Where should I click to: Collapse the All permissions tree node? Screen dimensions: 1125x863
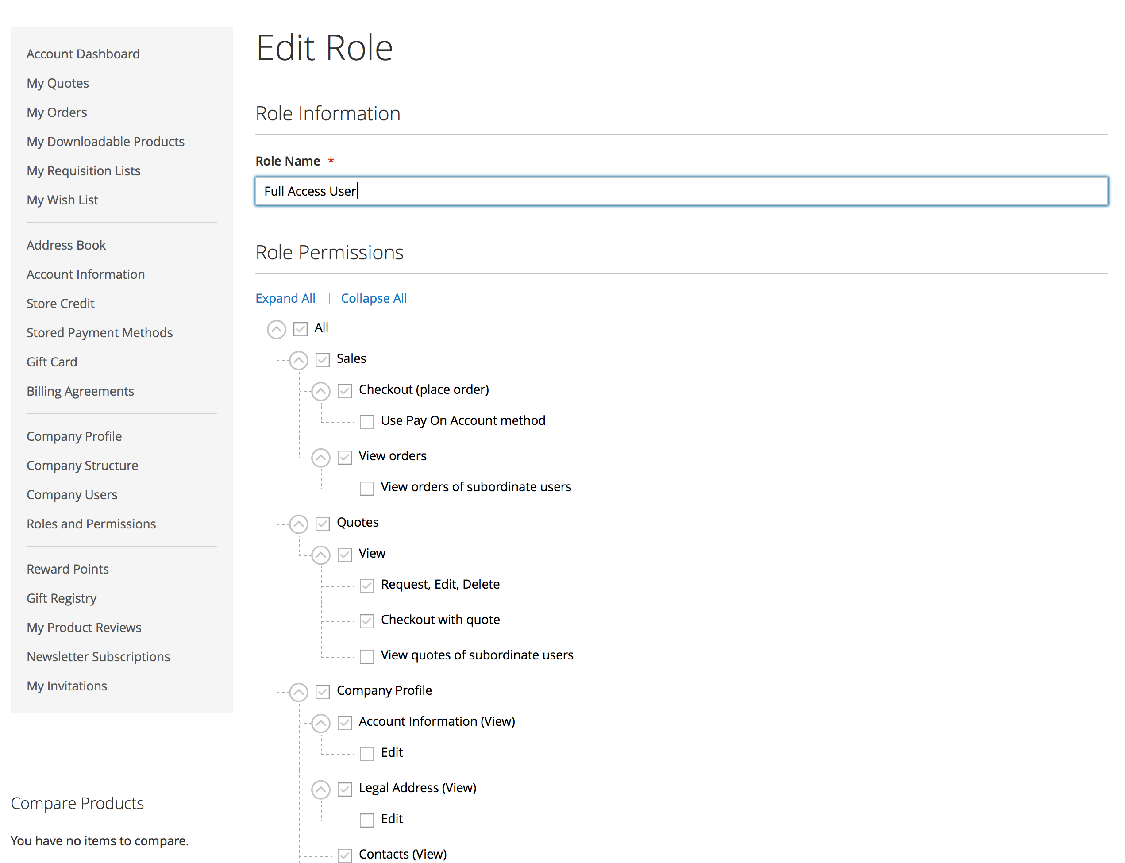[x=276, y=329]
